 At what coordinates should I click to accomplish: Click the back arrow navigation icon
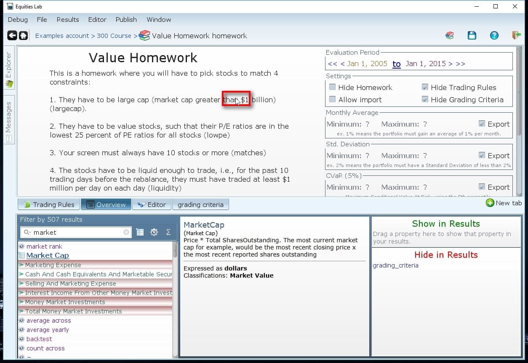coord(12,36)
